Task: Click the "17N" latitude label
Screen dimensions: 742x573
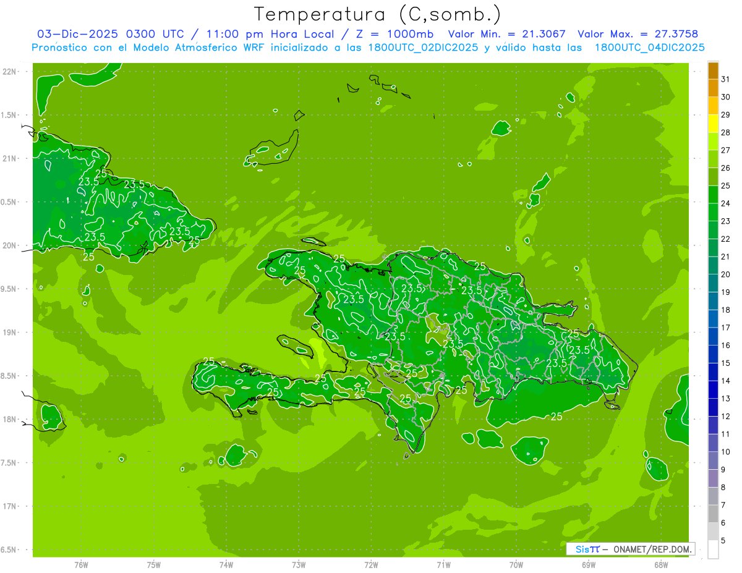Action: (11, 506)
